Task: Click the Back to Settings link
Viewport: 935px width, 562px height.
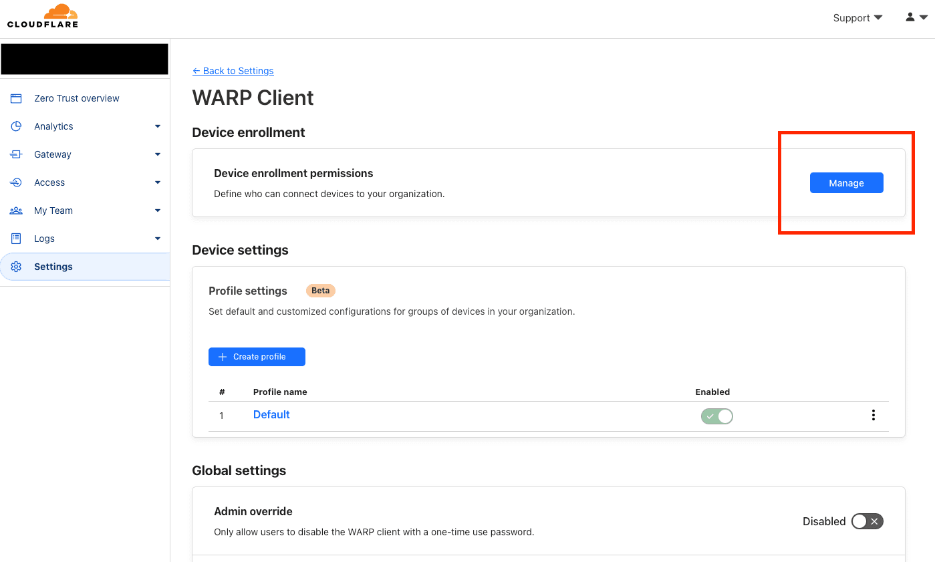Action: click(x=233, y=71)
